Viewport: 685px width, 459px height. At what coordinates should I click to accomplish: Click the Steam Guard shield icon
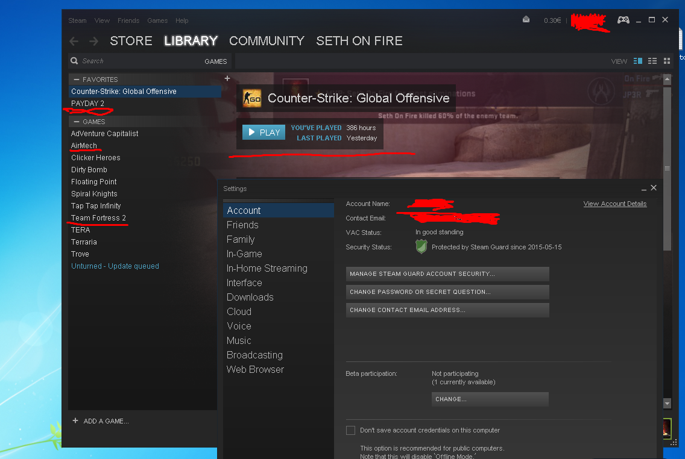coord(421,246)
